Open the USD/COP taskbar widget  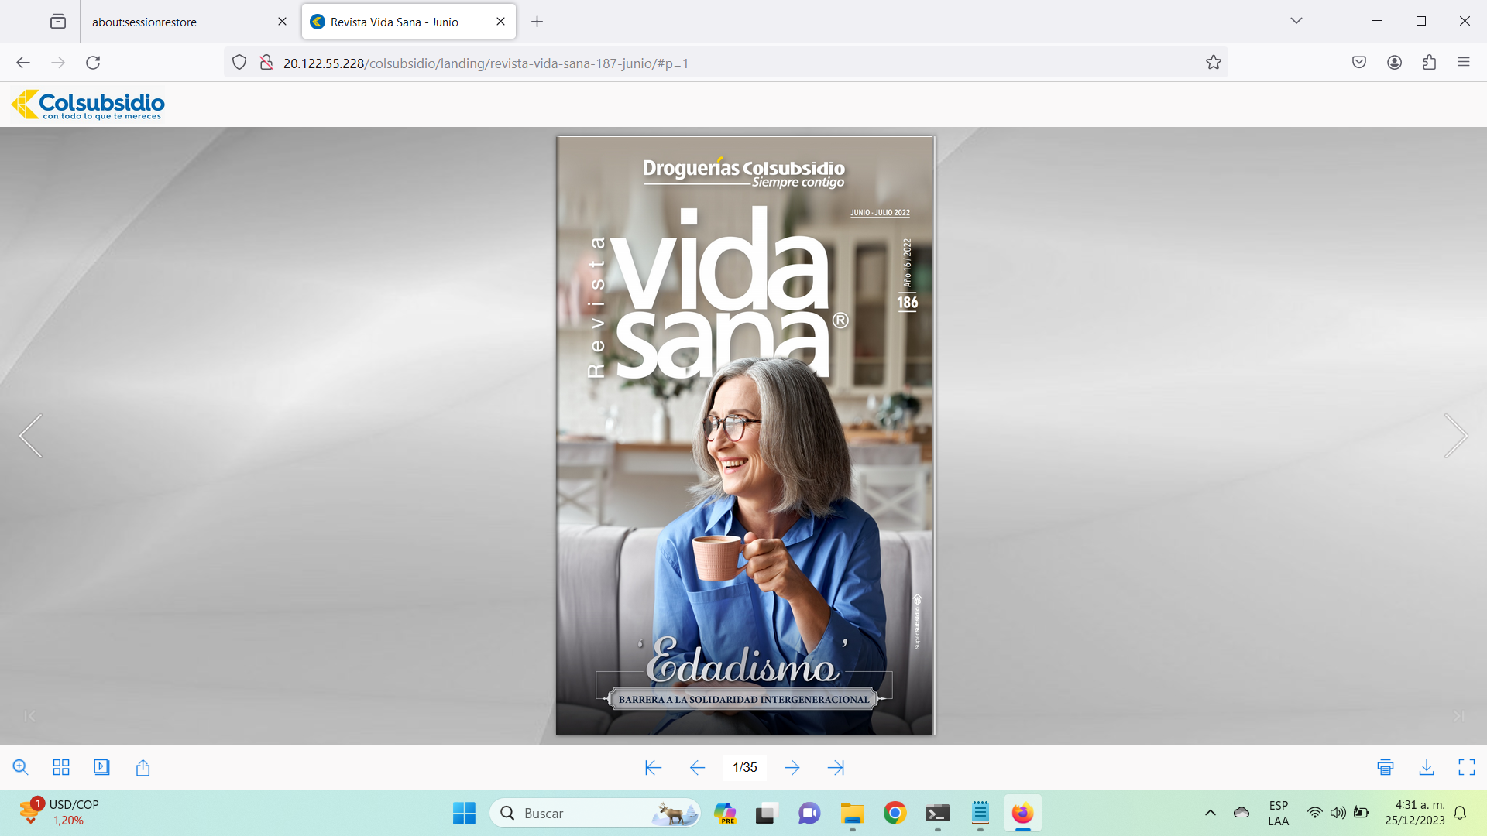[60, 813]
